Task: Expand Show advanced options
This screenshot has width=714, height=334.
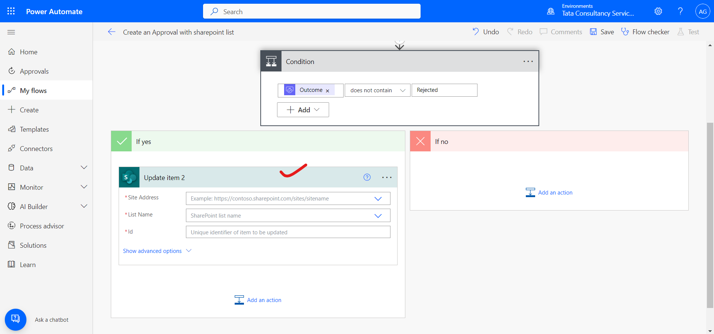Action: 157,251
